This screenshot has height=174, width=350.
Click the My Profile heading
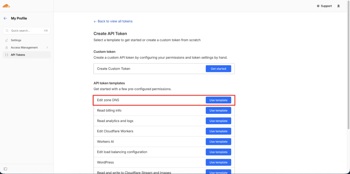click(19, 18)
